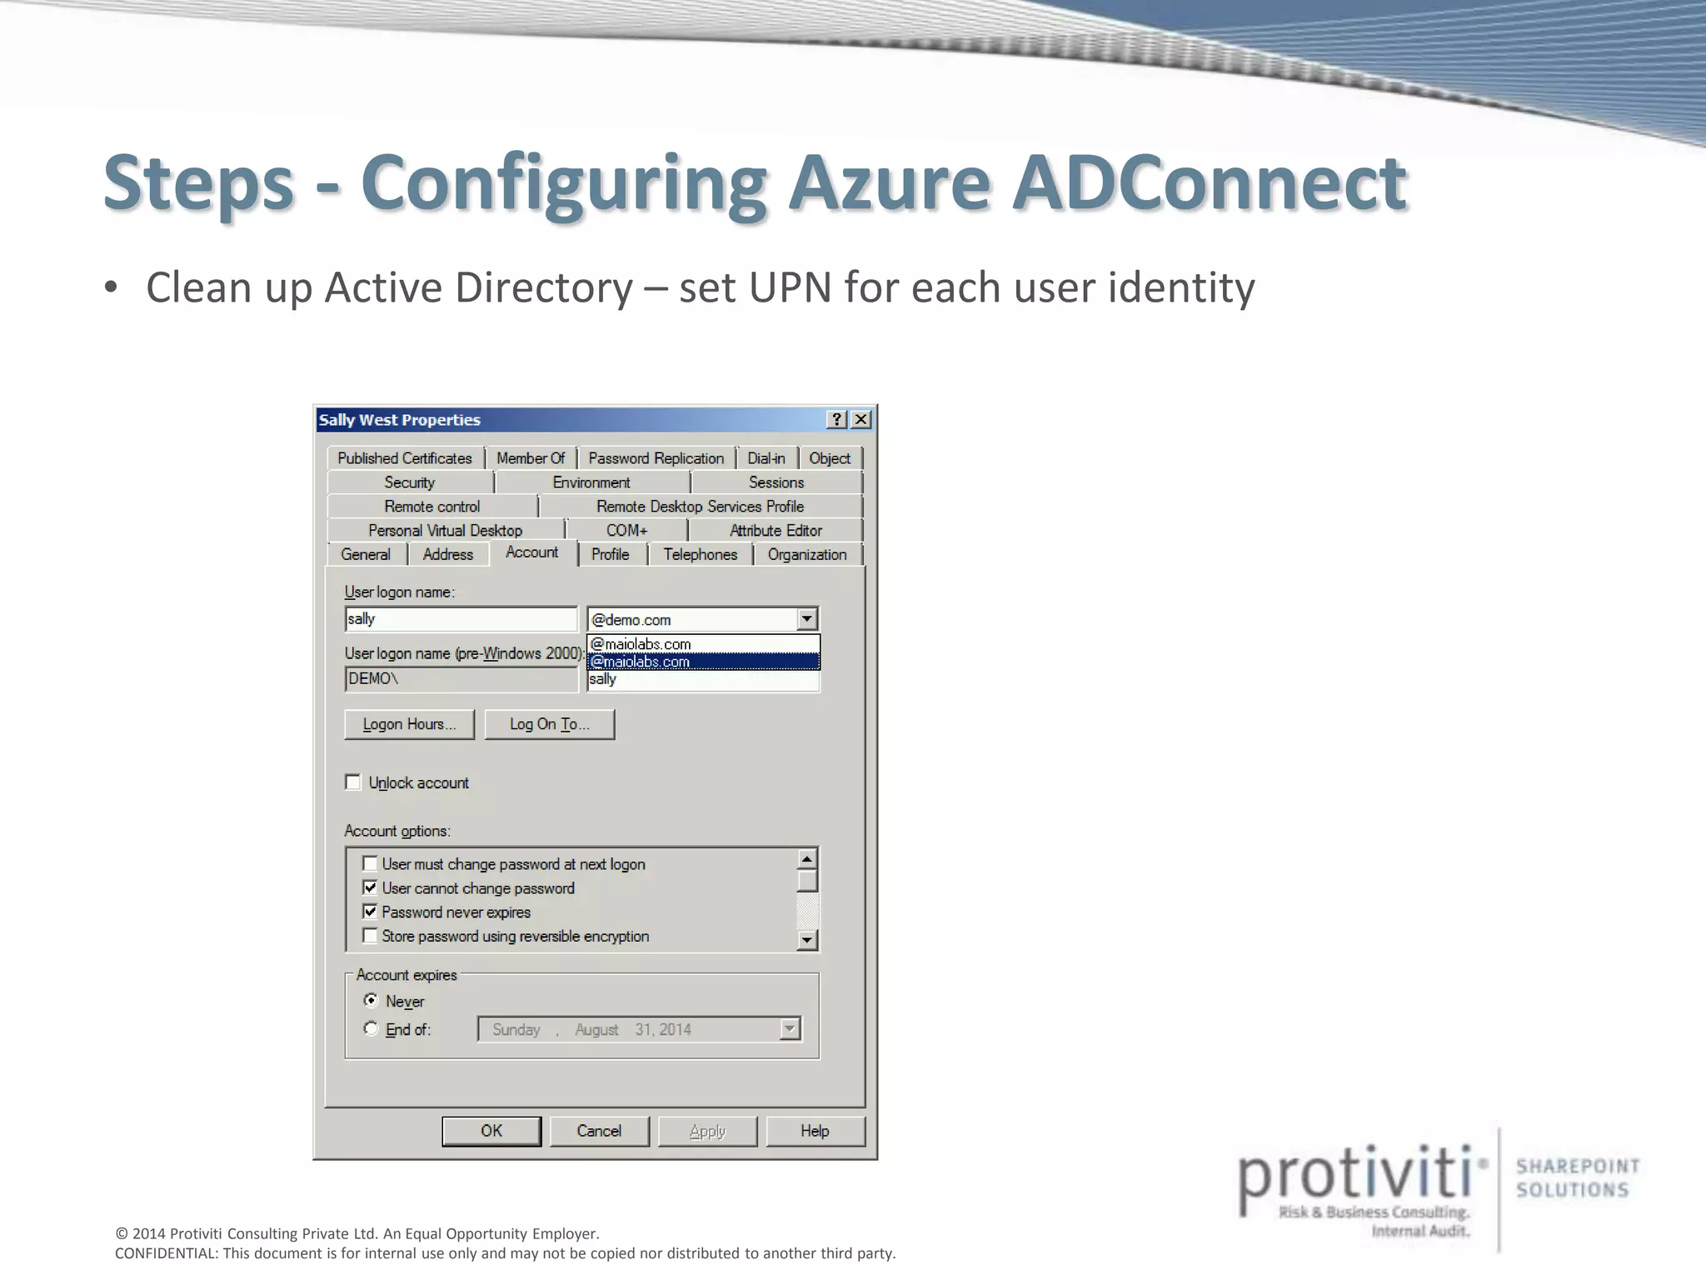Switch to the Security tab

410,482
